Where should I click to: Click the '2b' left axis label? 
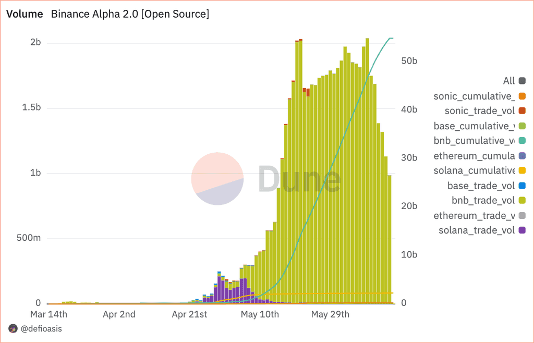click(35, 42)
